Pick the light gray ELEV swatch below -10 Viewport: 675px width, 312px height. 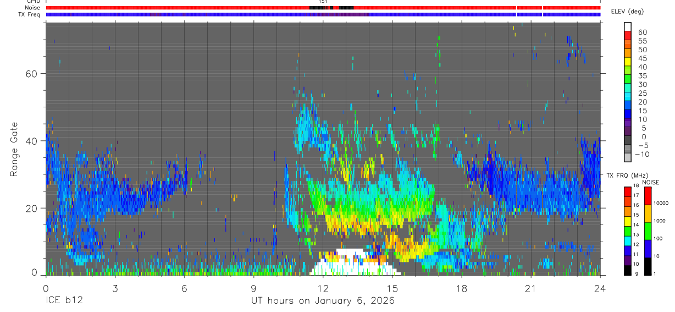click(628, 157)
